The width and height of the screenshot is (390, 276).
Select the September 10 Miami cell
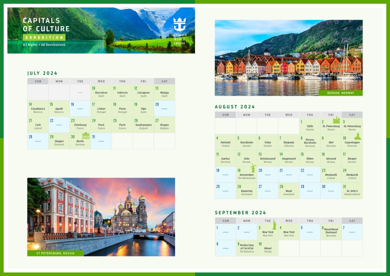tap(268, 248)
